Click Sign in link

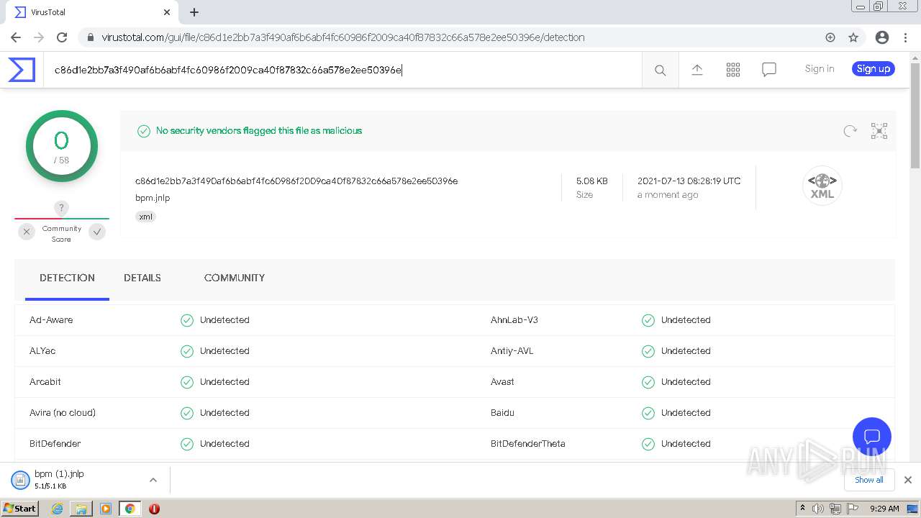[x=820, y=69]
